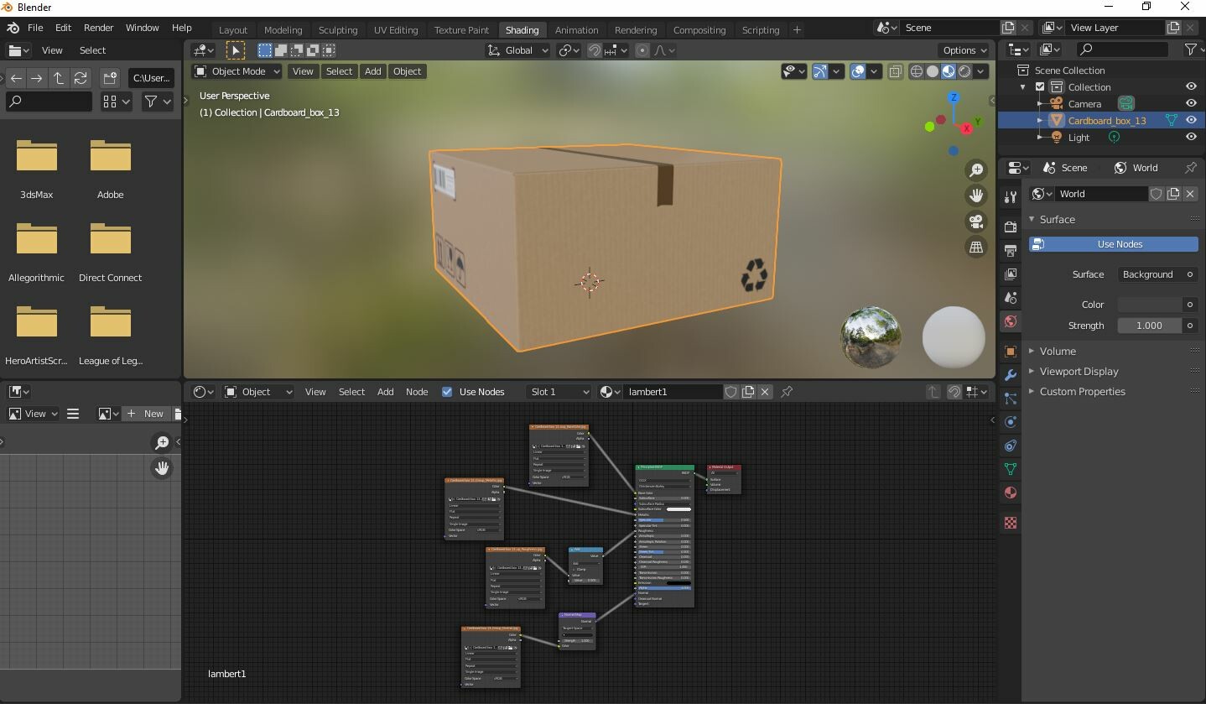Select the Physics properties tab
The image size is (1206, 704).
1010,422
